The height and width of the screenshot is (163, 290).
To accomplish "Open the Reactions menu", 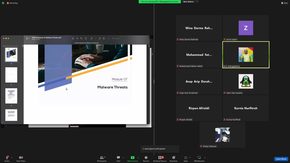I will pyautogui.click(x=174, y=158).
